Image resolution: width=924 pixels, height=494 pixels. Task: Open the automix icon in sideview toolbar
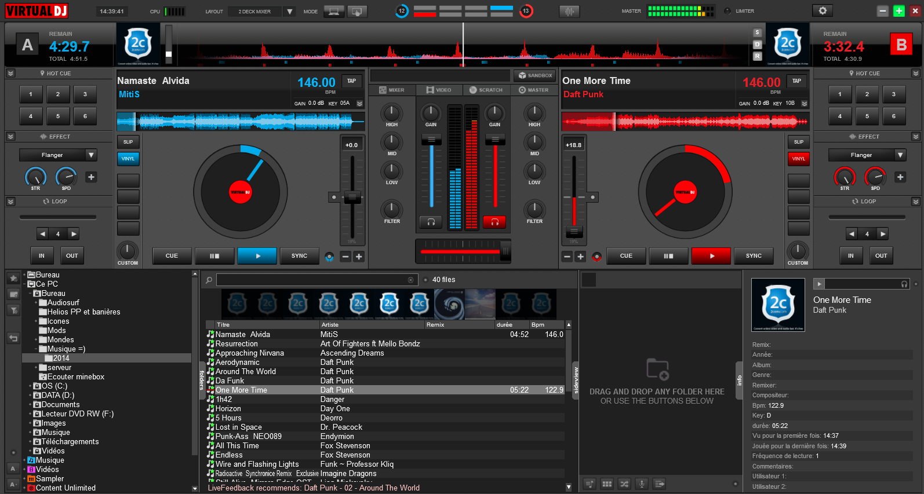coord(590,484)
